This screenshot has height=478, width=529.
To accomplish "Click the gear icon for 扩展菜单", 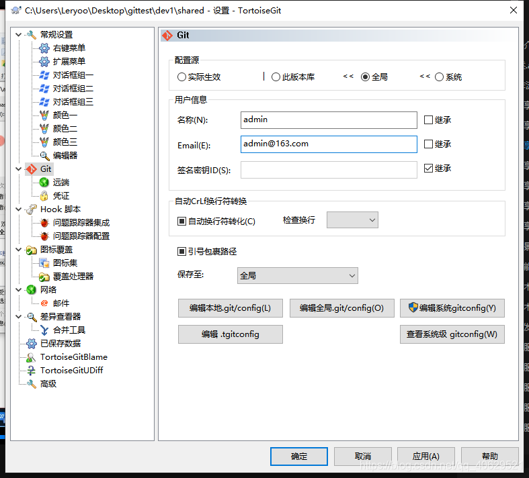I will pyautogui.click(x=44, y=62).
